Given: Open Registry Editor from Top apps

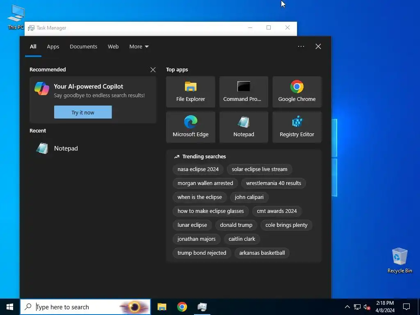Looking at the screenshot, I should (297, 127).
